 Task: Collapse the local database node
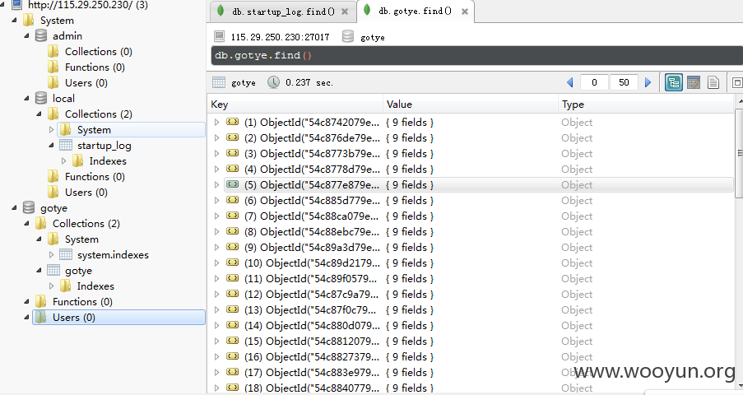[x=26, y=98]
